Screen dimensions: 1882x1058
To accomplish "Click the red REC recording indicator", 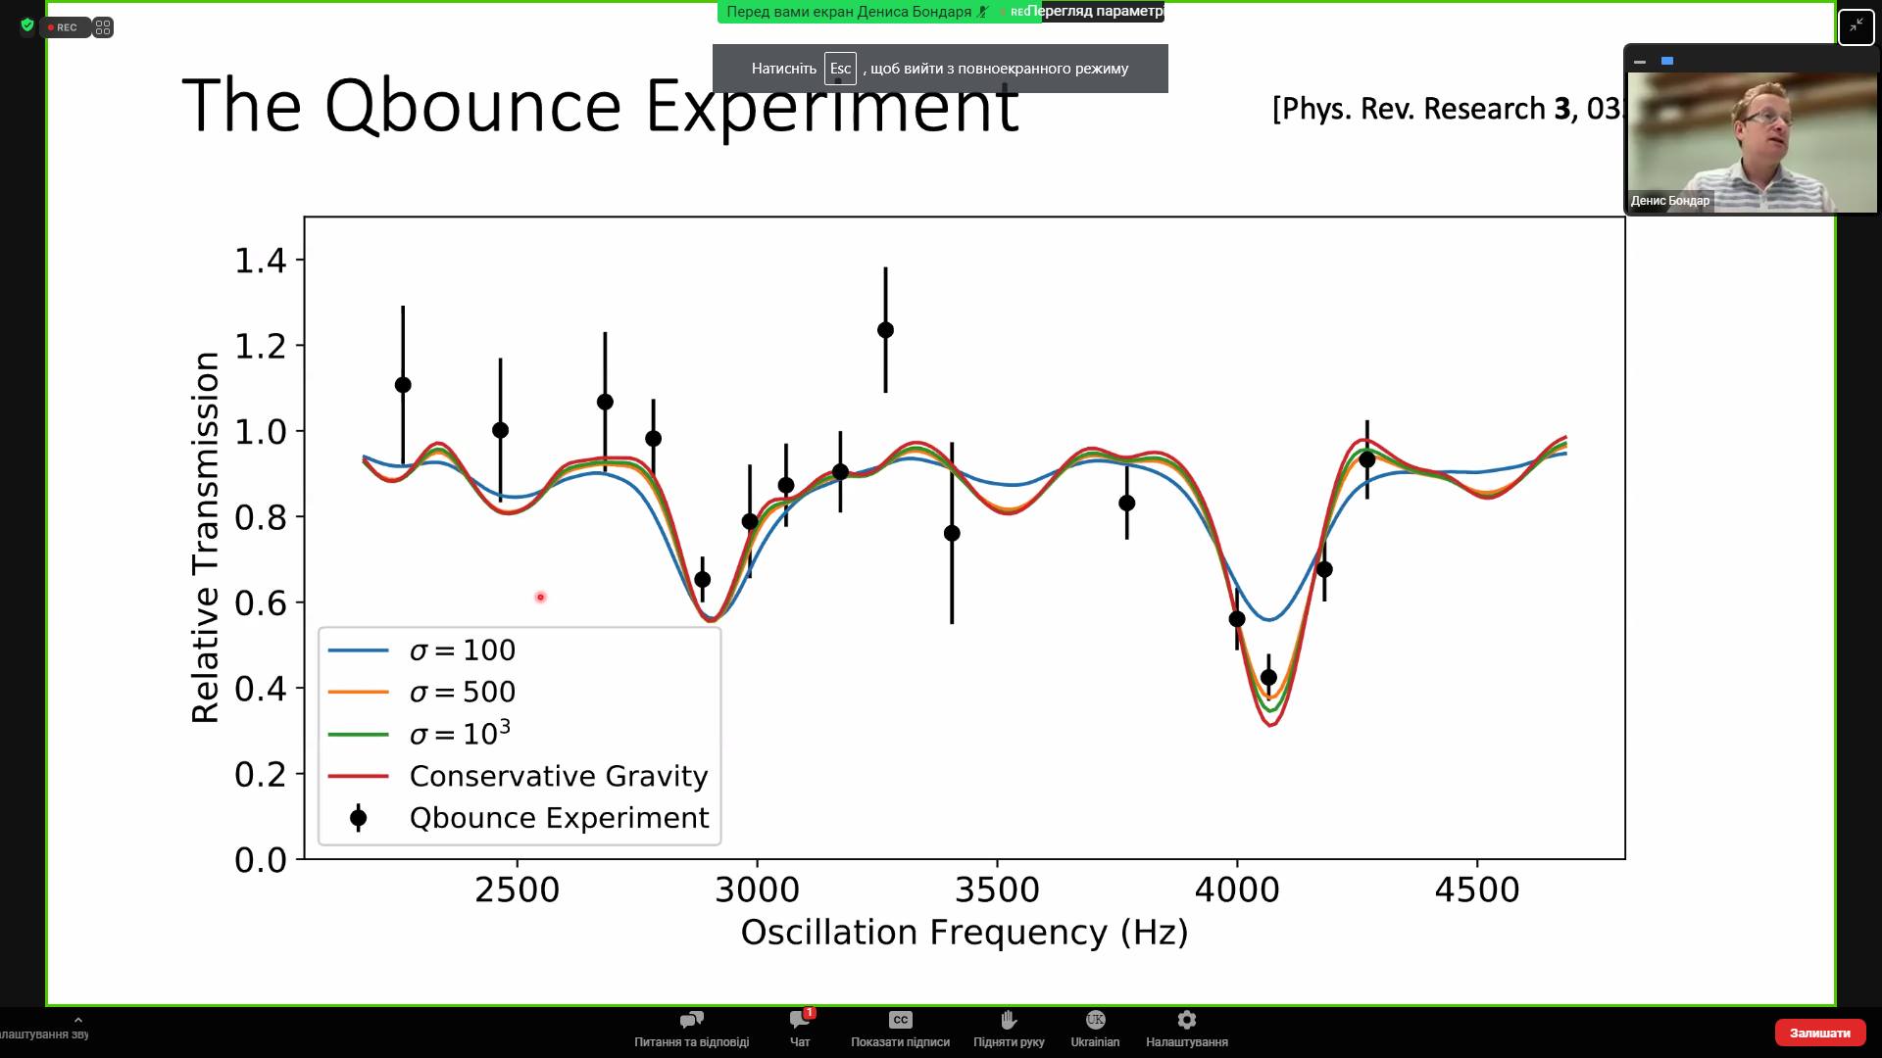I will coord(64,27).
